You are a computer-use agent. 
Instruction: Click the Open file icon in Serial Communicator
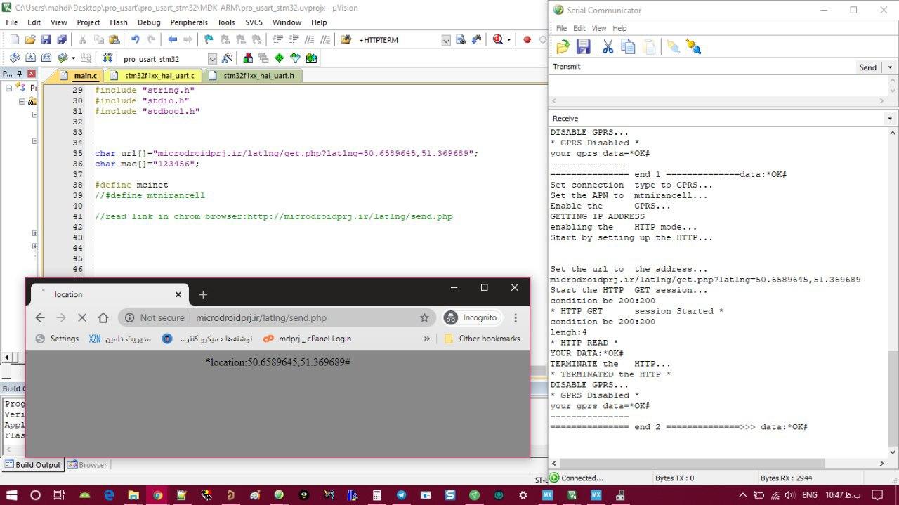[563, 47]
